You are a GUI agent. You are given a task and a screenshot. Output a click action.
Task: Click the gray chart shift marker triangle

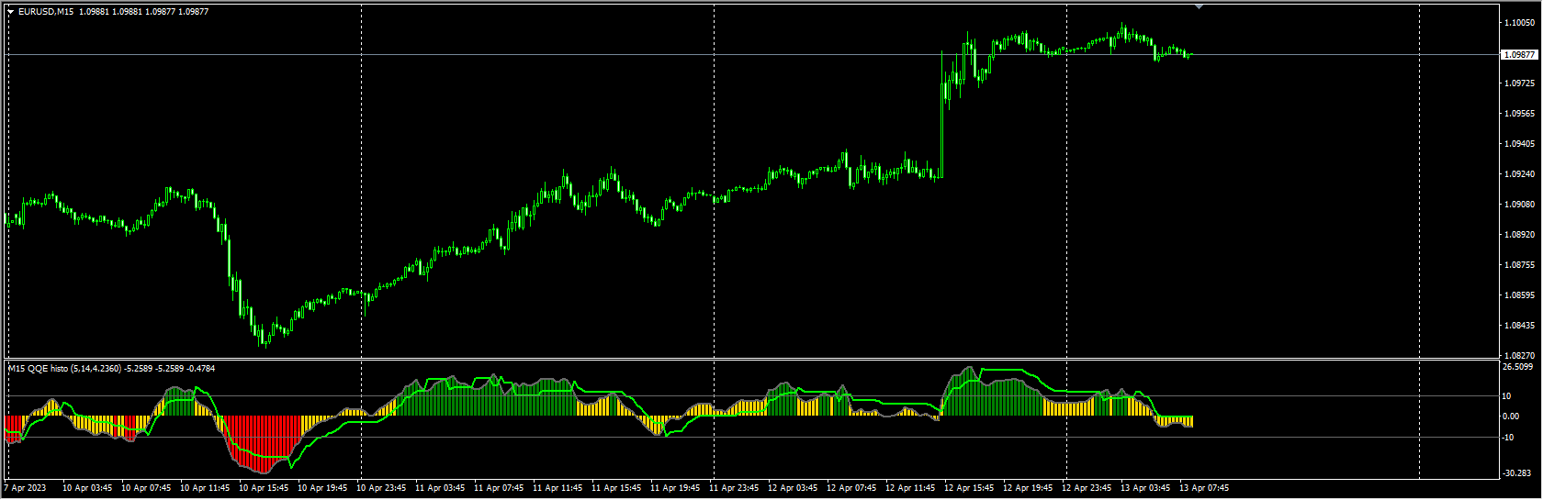point(1199,6)
